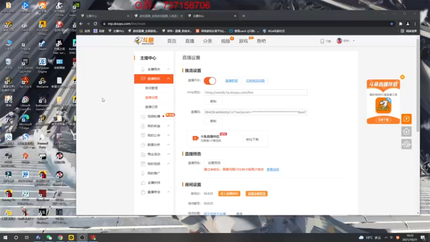Open taskbar search circle
Screen dimensions: 430x242
(16, 237)
